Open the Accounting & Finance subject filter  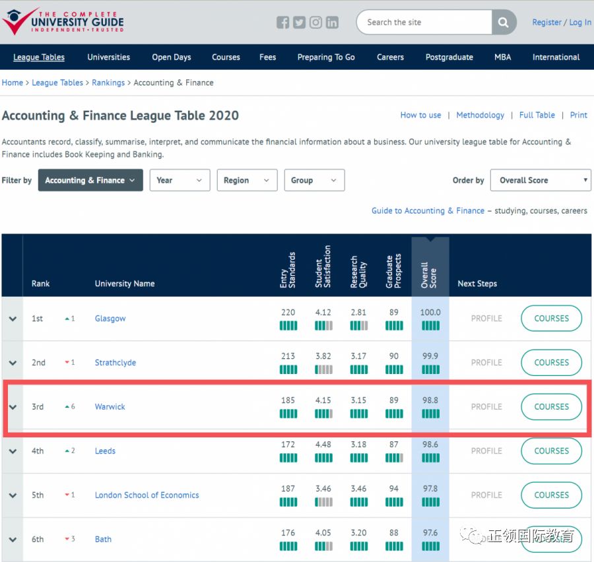(90, 180)
